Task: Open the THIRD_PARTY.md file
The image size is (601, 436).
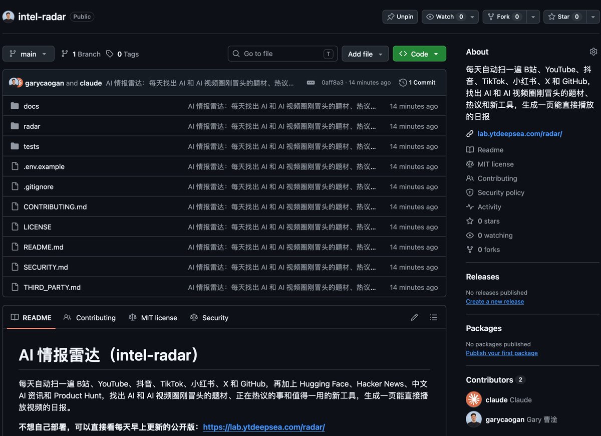Action: (52, 287)
